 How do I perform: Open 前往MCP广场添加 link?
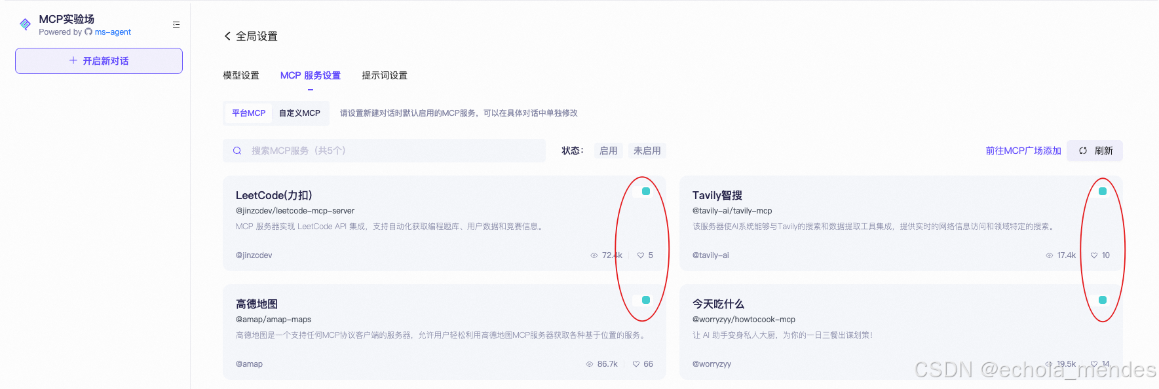1023,151
